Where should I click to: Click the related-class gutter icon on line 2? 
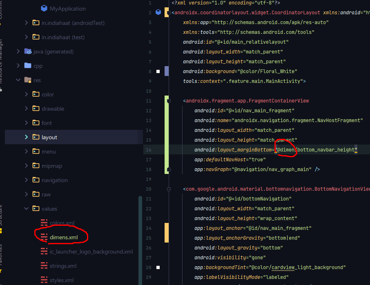pyautogui.click(x=158, y=12)
